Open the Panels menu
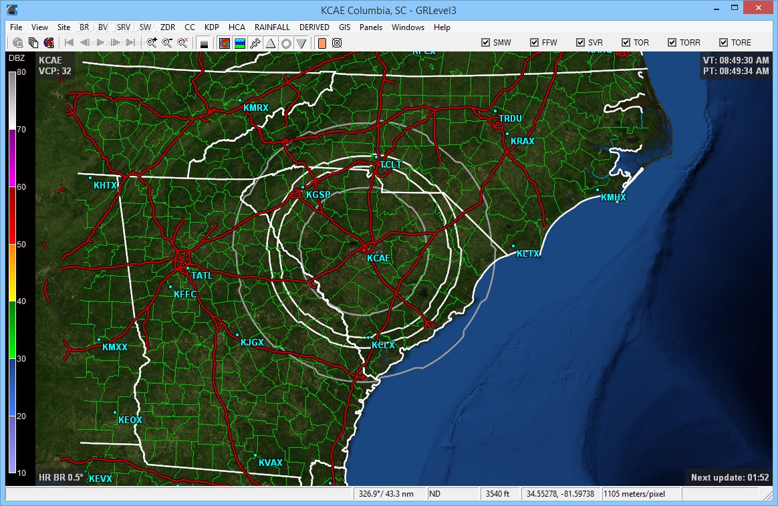778x506 pixels. point(371,27)
